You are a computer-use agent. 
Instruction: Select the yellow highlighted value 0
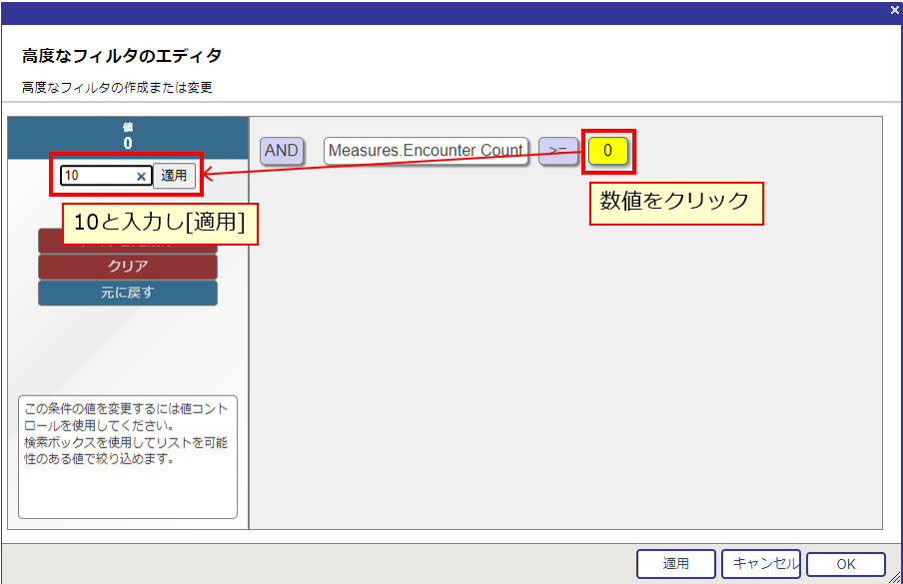pyautogui.click(x=607, y=151)
